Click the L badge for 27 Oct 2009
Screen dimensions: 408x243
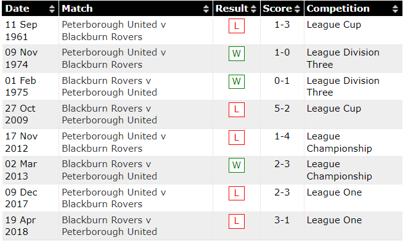237,110
